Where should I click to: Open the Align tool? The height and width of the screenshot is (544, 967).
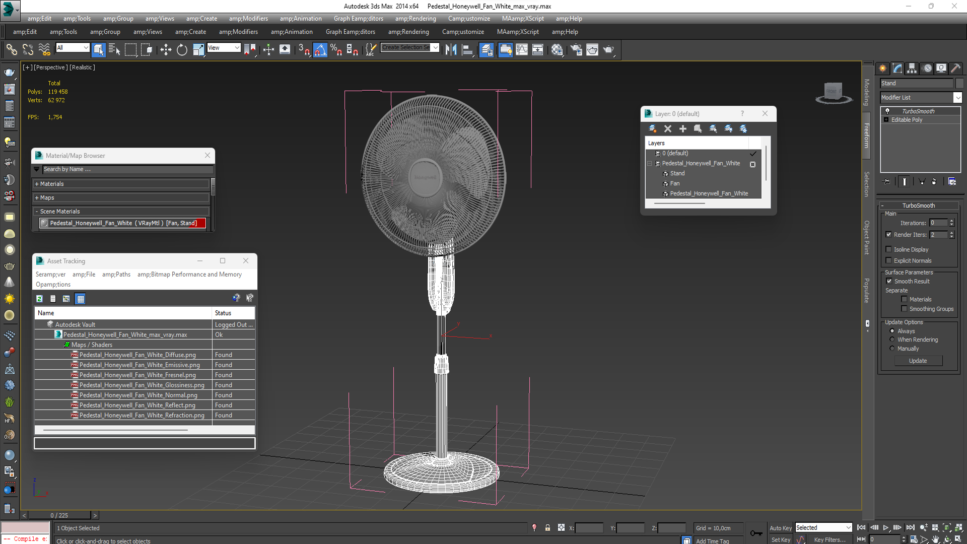(x=468, y=49)
